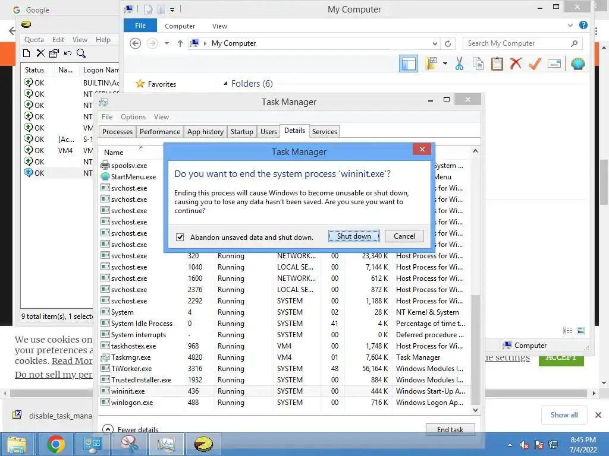
Task: Click the Shut down button
Action: [354, 236]
